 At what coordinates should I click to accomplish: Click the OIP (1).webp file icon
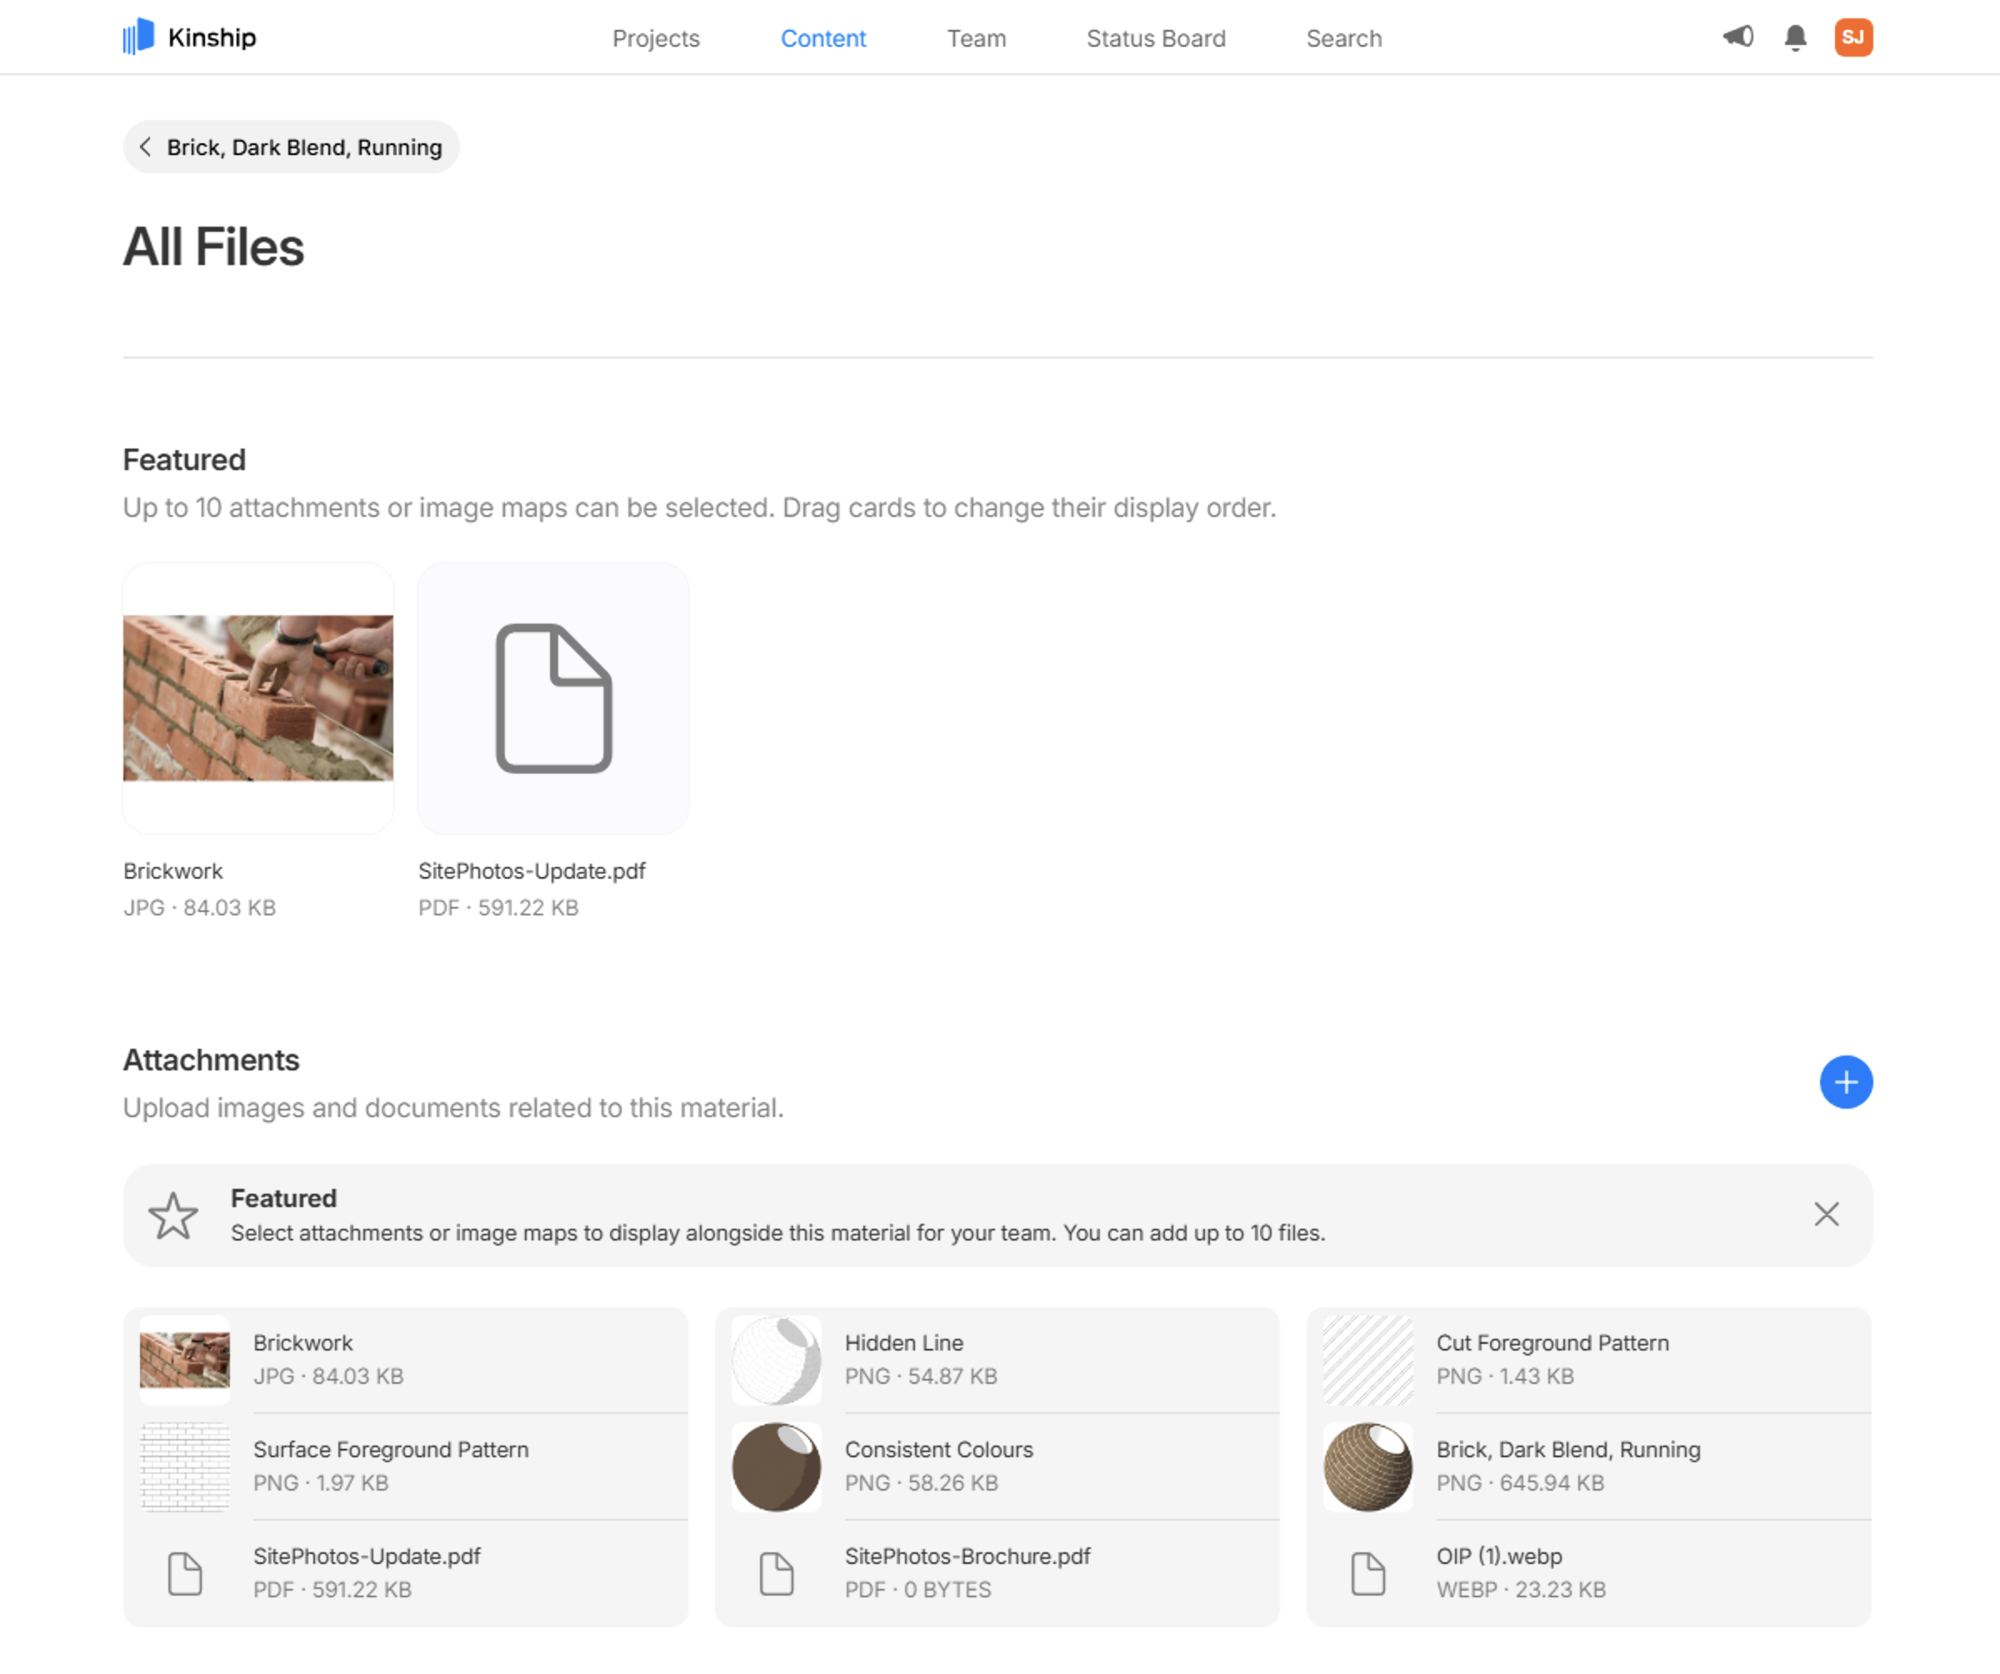(1367, 1573)
